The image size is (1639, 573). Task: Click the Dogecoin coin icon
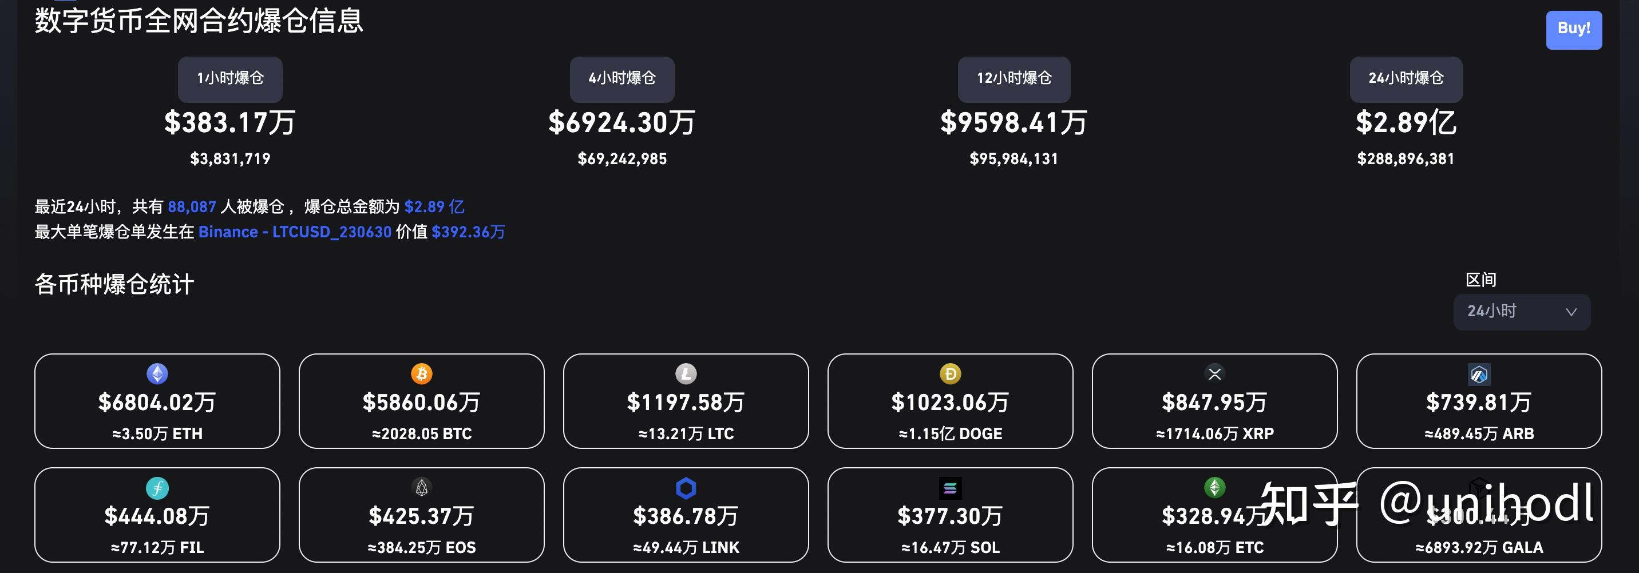950,373
